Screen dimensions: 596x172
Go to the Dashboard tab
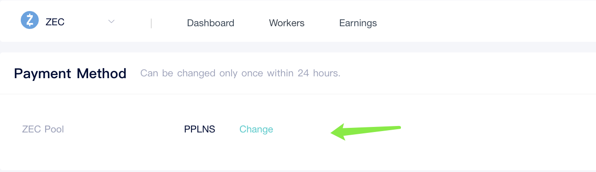[210, 23]
